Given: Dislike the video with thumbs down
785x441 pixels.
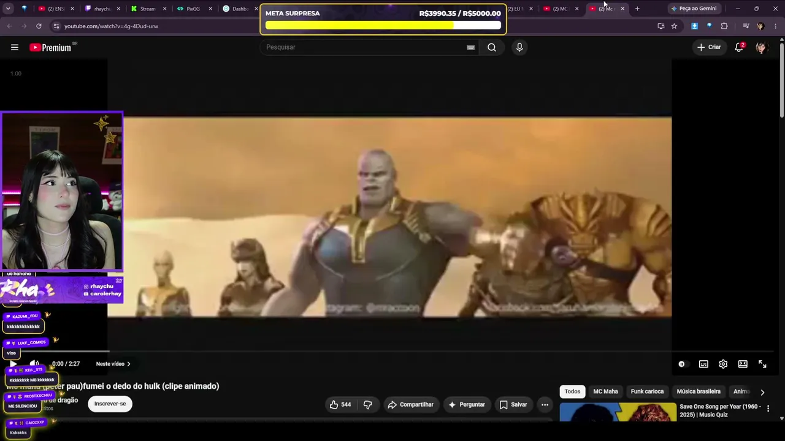Looking at the screenshot, I should coord(368,405).
